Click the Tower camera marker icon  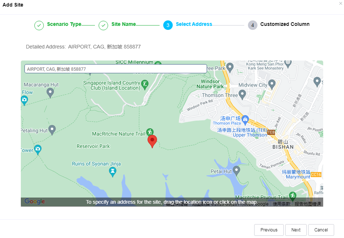pos(38,149)
